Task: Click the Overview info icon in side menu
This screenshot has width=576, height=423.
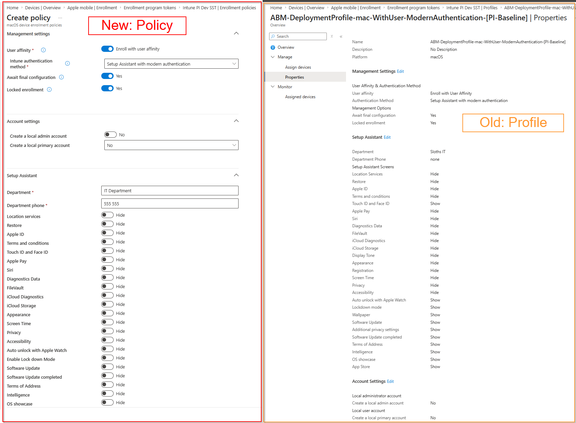Action: (x=273, y=47)
